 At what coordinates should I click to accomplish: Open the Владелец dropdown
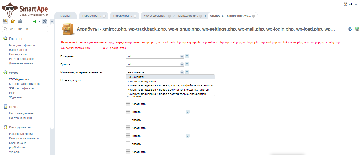[155, 56]
